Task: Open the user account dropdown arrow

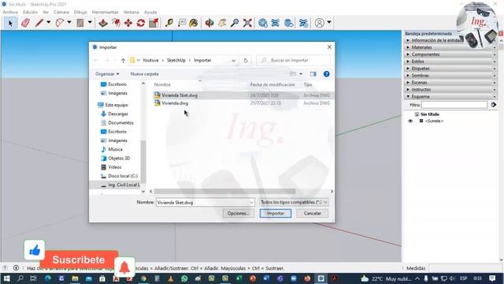Action: (x=329, y=23)
